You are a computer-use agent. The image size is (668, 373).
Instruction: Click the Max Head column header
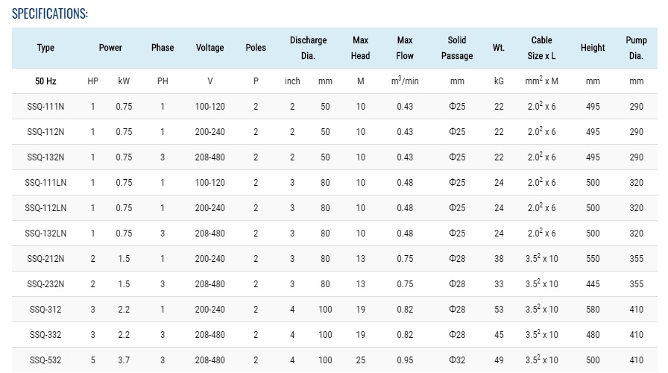[360, 48]
